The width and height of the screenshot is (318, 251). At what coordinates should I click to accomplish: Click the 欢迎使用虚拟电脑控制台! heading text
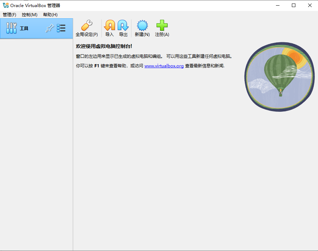pyautogui.click(x=104, y=46)
